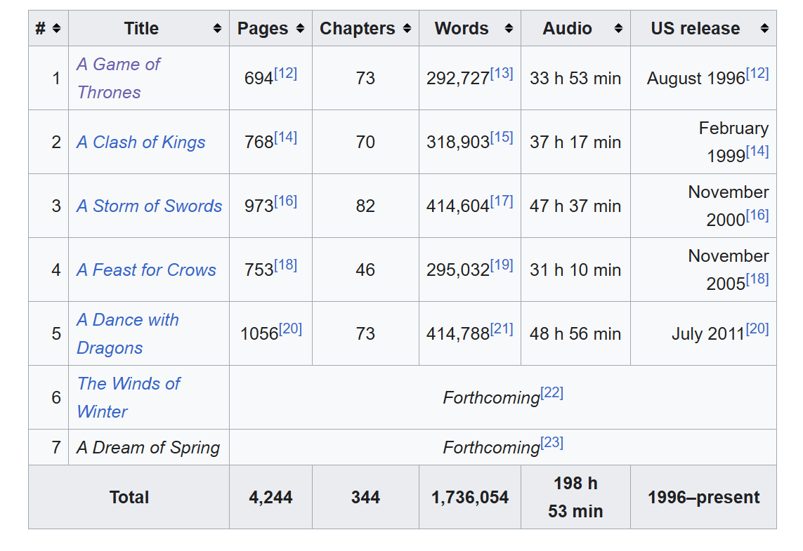Click the Pages header text
Image resolution: width=803 pixels, height=551 pixels.
(263, 29)
